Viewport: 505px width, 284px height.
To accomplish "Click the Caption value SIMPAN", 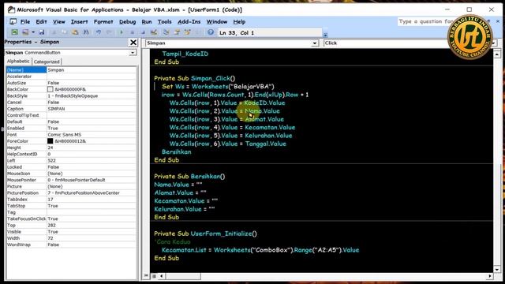I will point(56,109).
